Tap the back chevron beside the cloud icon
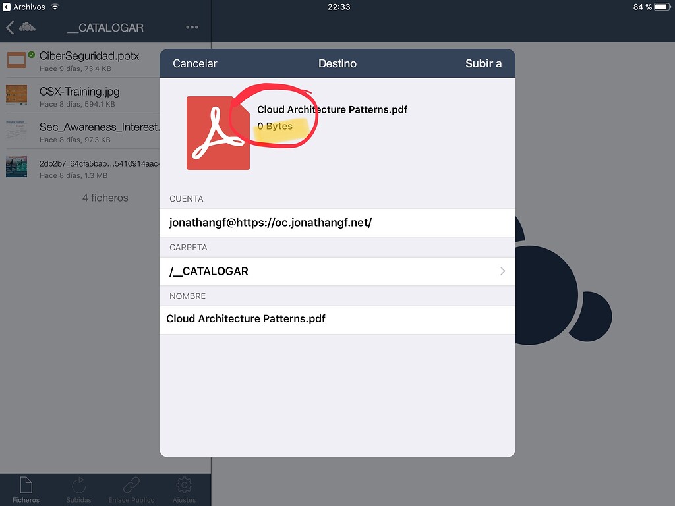Screen dimensions: 675x506 pos(9,27)
